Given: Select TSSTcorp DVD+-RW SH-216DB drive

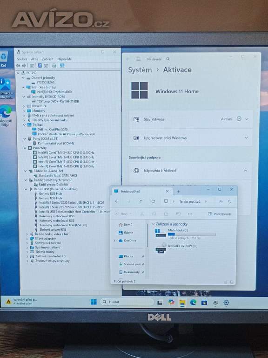Looking at the screenshot, I should pos(58,101).
